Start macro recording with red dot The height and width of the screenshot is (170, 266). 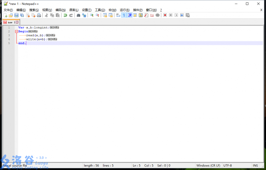pyautogui.click(x=165, y=15)
